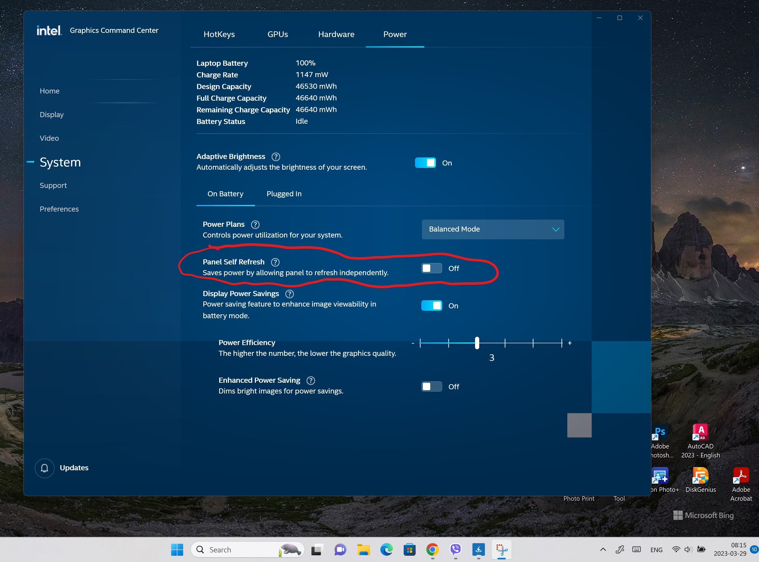Open Microsoft Edge from taskbar

point(386,549)
